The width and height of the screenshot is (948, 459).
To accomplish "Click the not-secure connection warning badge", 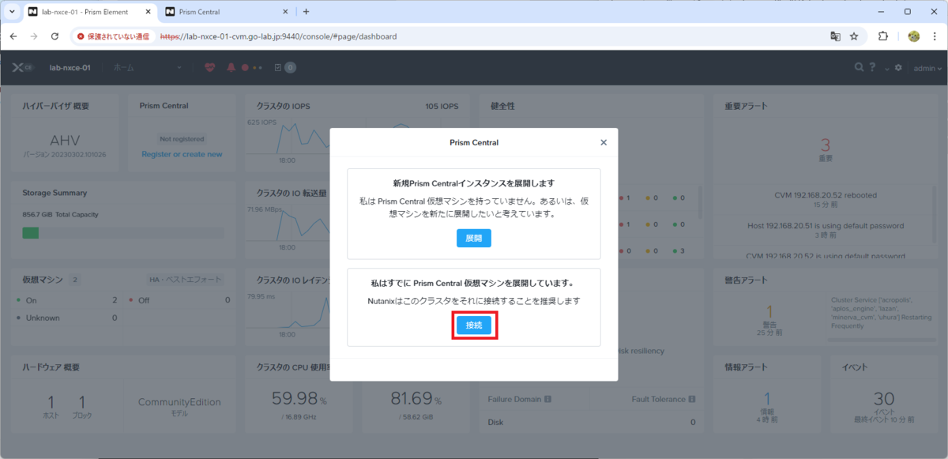I will pyautogui.click(x=113, y=36).
